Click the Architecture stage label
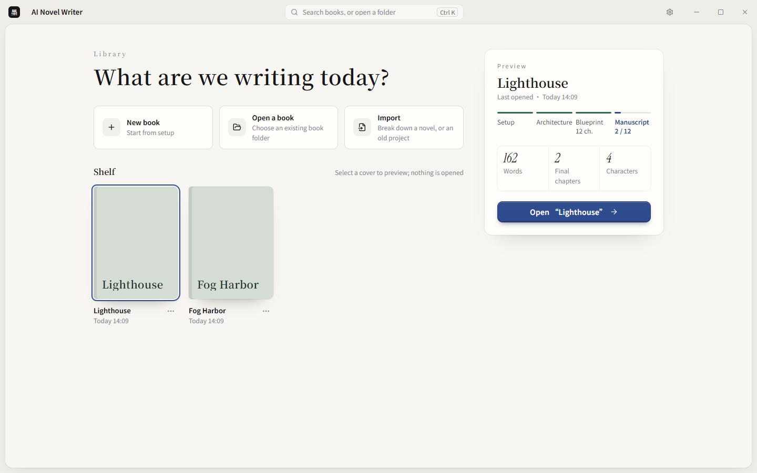 pos(554,122)
